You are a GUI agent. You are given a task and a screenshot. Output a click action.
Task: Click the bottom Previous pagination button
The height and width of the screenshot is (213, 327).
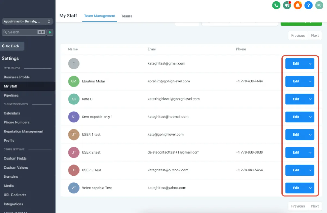(298, 206)
